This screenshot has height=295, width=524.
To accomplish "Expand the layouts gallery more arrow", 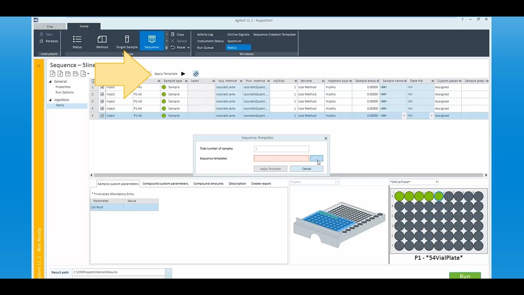I will [166, 48].
